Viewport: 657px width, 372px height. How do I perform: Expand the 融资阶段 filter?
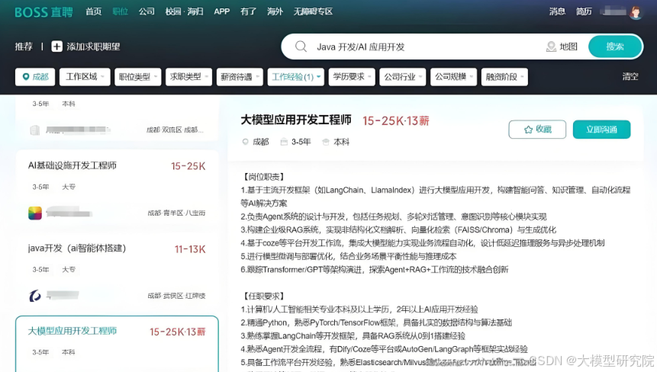504,76
